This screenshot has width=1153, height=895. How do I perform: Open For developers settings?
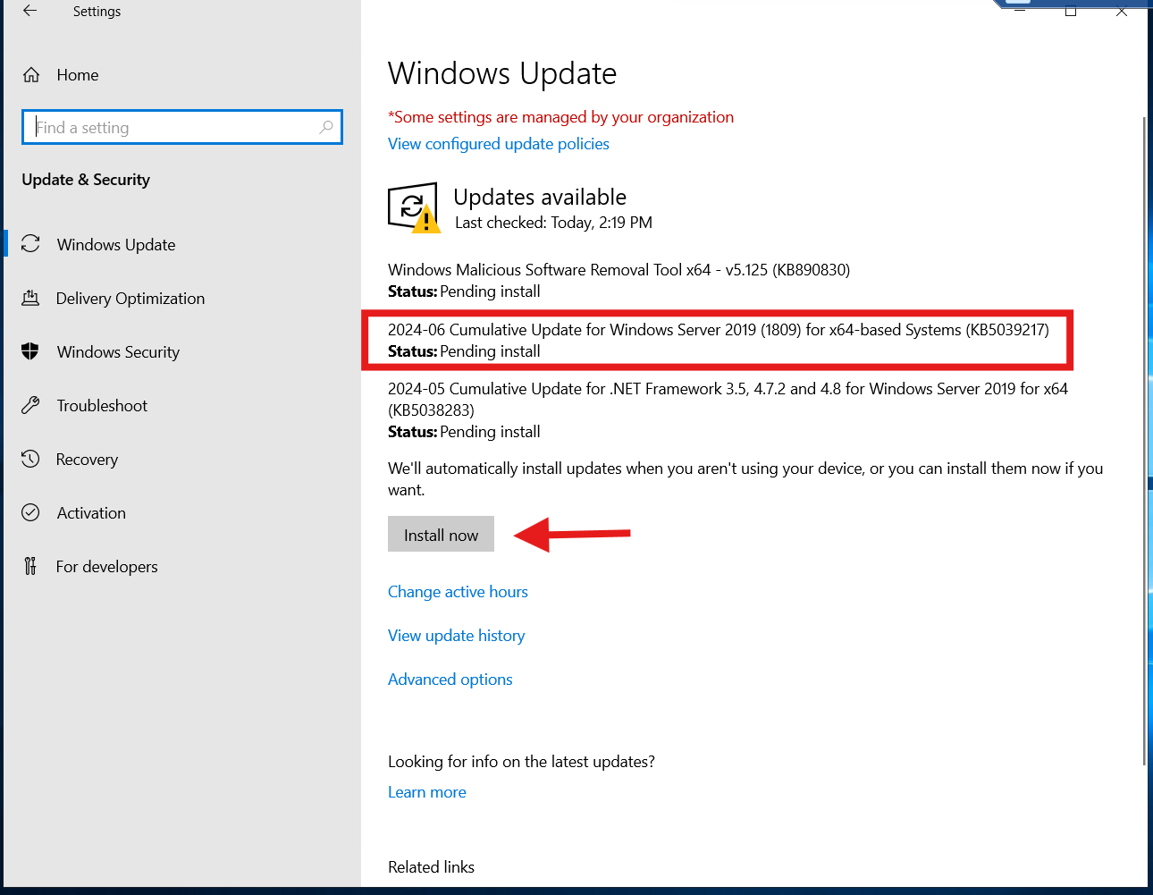pyautogui.click(x=106, y=567)
